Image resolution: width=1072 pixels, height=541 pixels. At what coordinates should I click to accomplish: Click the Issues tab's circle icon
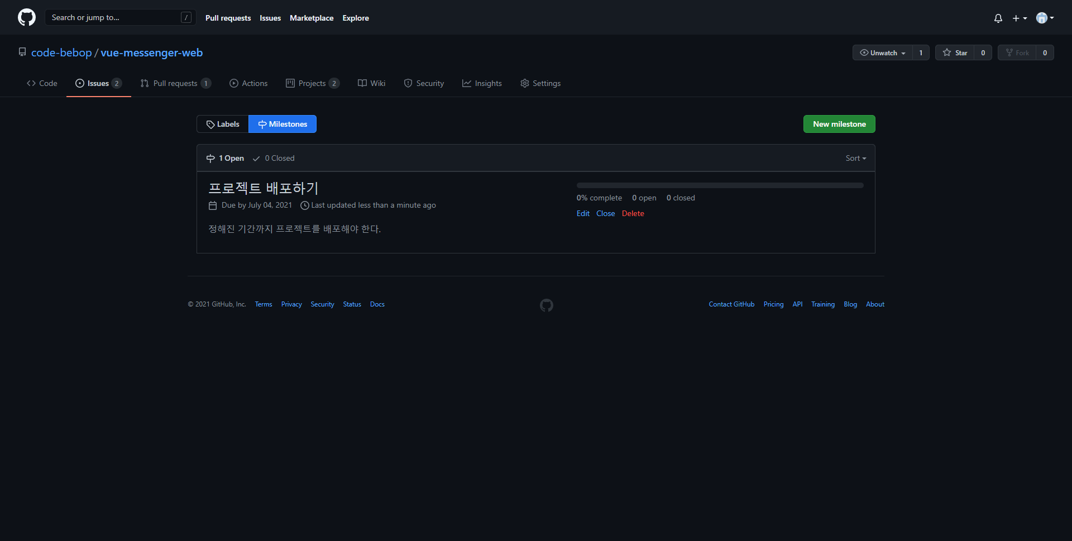point(80,83)
